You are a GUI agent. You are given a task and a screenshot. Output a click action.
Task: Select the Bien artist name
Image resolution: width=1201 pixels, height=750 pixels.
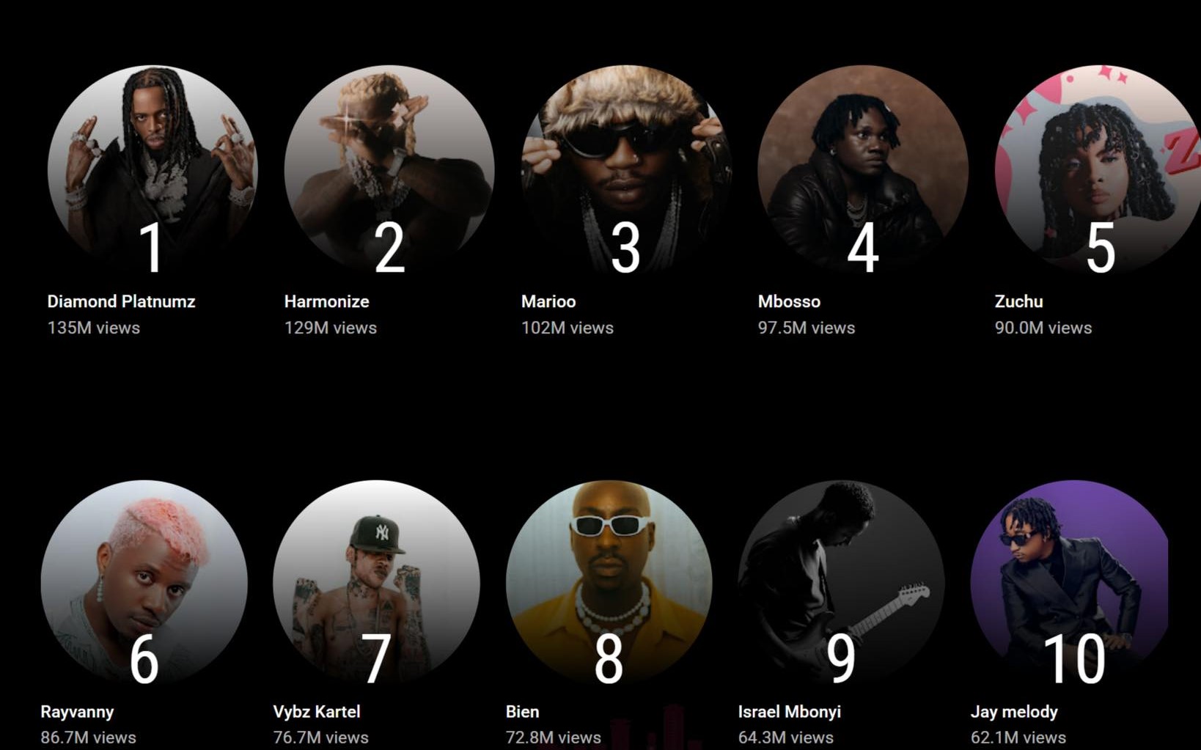tap(522, 712)
